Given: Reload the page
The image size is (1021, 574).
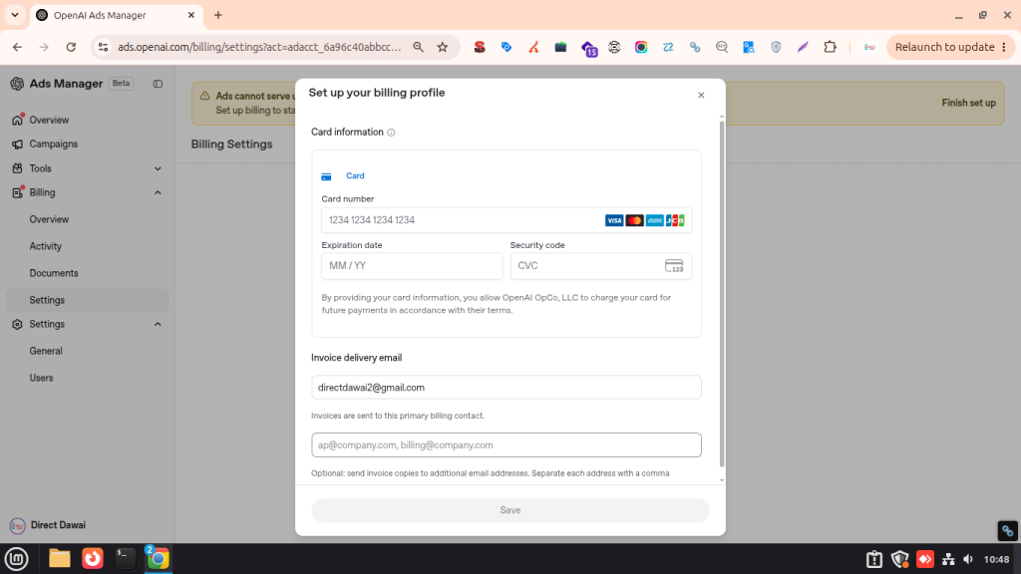Looking at the screenshot, I should click(71, 47).
